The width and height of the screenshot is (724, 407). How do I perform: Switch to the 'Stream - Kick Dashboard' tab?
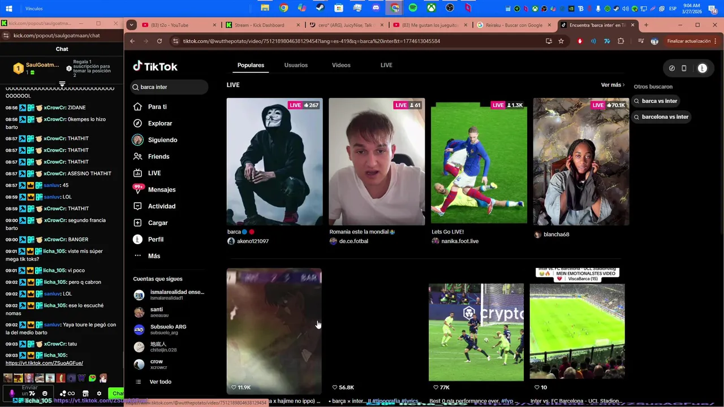[263, 25]
